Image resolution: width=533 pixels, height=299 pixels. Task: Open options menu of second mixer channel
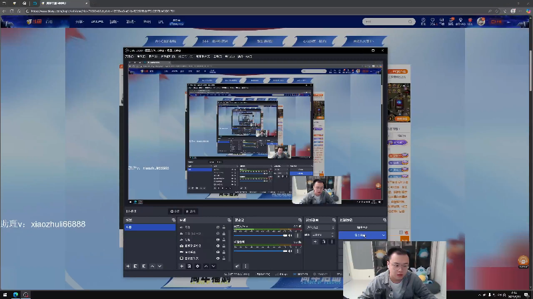(298, 251)
